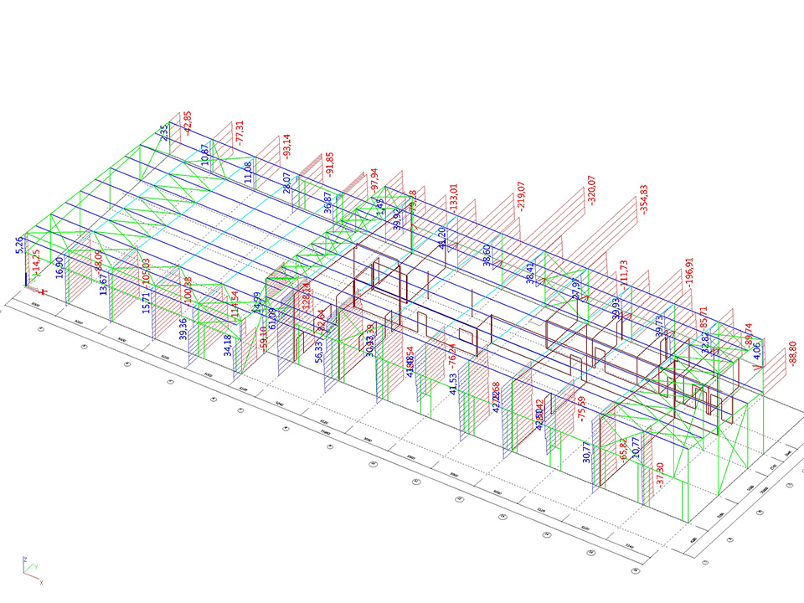Select the red -37,30 value label
Screen dimensions: 804x603
click(x=660, y=476)
